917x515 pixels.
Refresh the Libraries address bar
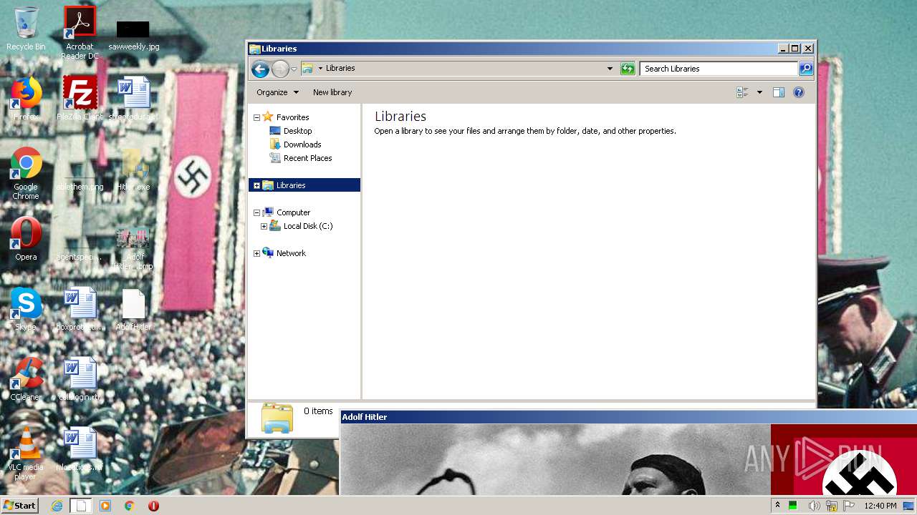[x=628, y=69]
